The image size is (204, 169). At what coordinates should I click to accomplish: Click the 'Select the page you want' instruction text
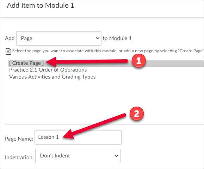tap(108, 51)
